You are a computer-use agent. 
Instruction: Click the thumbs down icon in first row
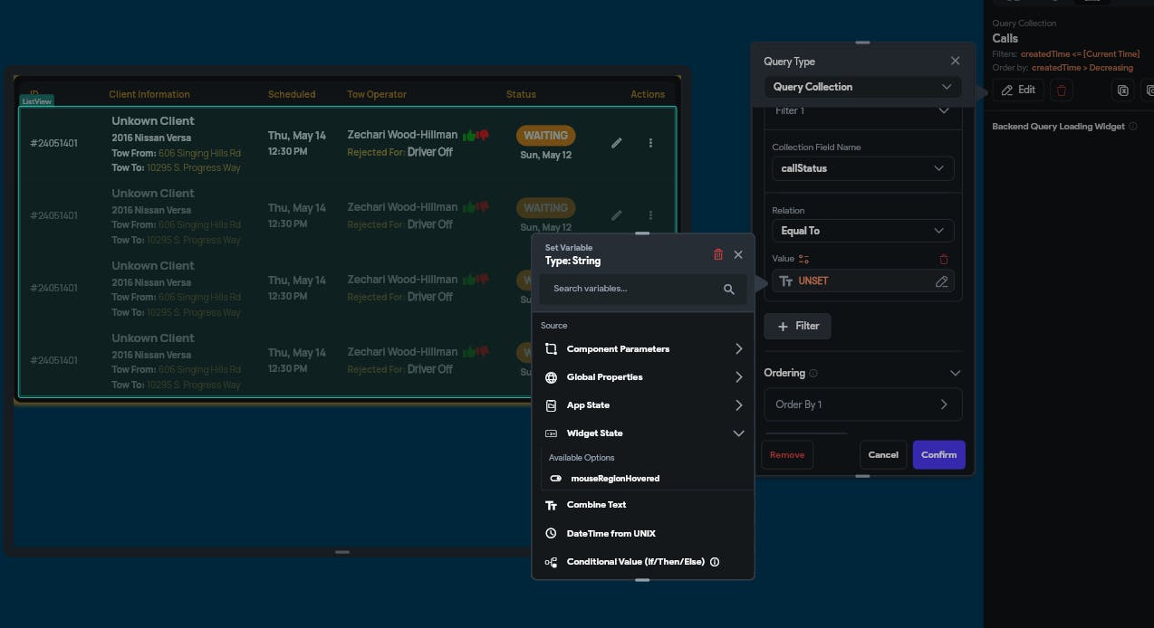483,135
